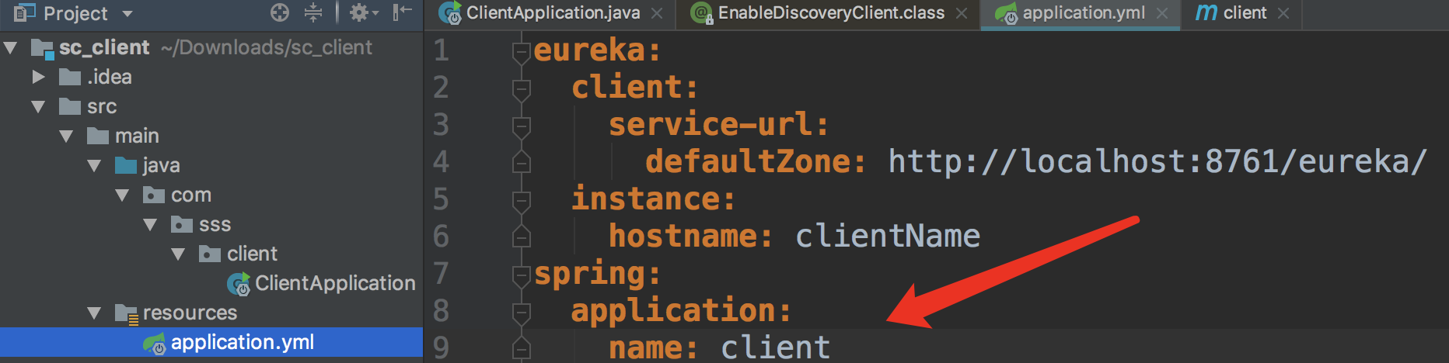This screenshot has height=363, width=1449.
Task: Place cursor on name value client
Action: coord(776,347)
